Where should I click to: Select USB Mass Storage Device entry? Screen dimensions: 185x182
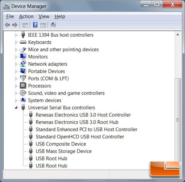pyautogui.click(x=64, y=151)
